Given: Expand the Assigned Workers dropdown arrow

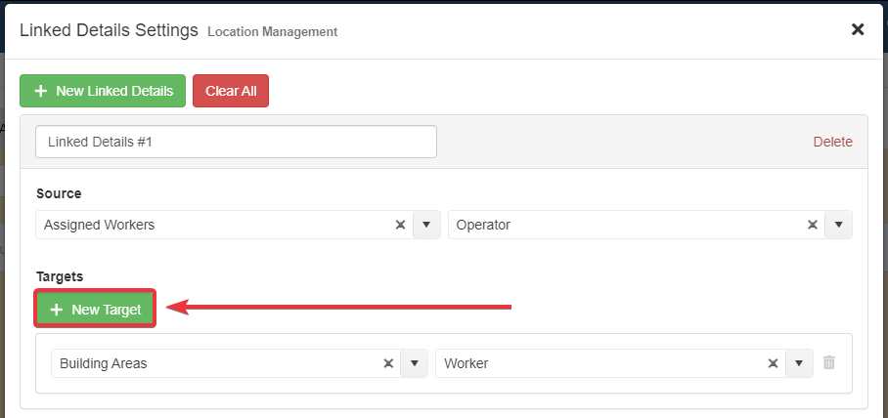Looking at the screenshot, I should 426,225.
